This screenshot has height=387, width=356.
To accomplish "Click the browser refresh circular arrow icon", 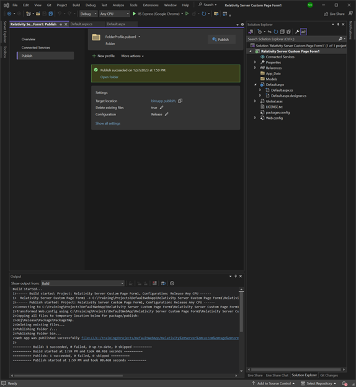I will (x=203, y=14).
